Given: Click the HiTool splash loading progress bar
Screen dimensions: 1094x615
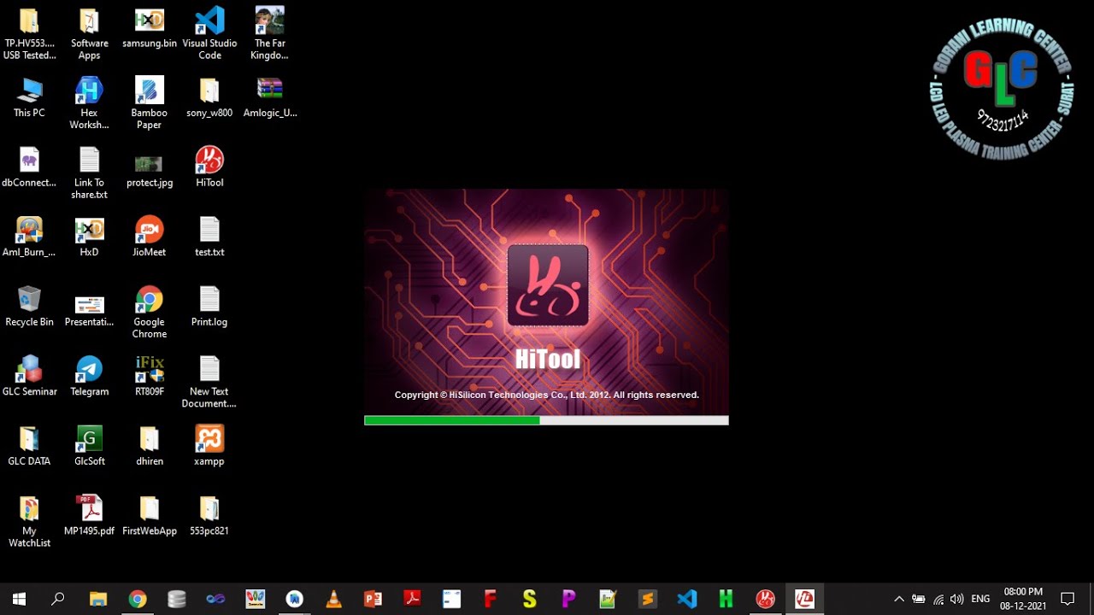Looking at the screenshot, I should (x=546, y=420).
